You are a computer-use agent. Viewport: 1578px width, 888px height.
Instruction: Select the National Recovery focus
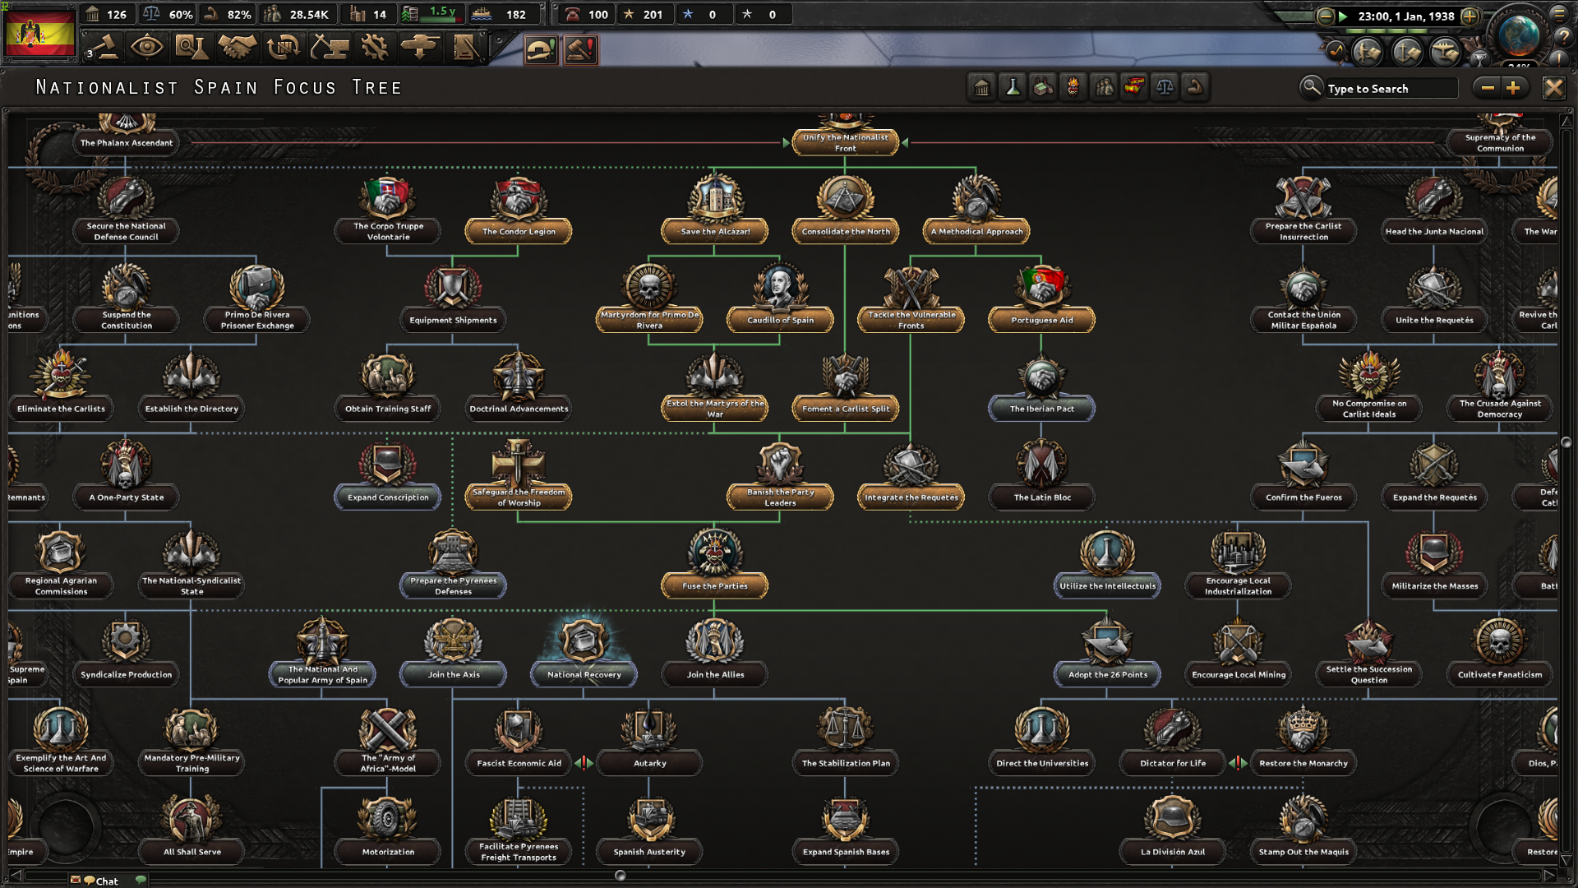(584, 674)
